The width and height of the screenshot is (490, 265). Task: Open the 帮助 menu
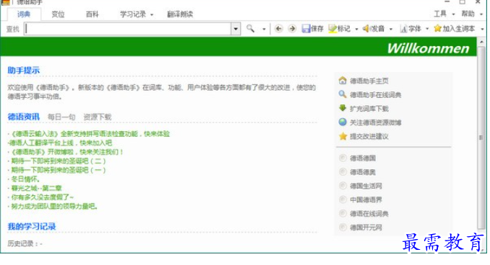coord(468,14)
